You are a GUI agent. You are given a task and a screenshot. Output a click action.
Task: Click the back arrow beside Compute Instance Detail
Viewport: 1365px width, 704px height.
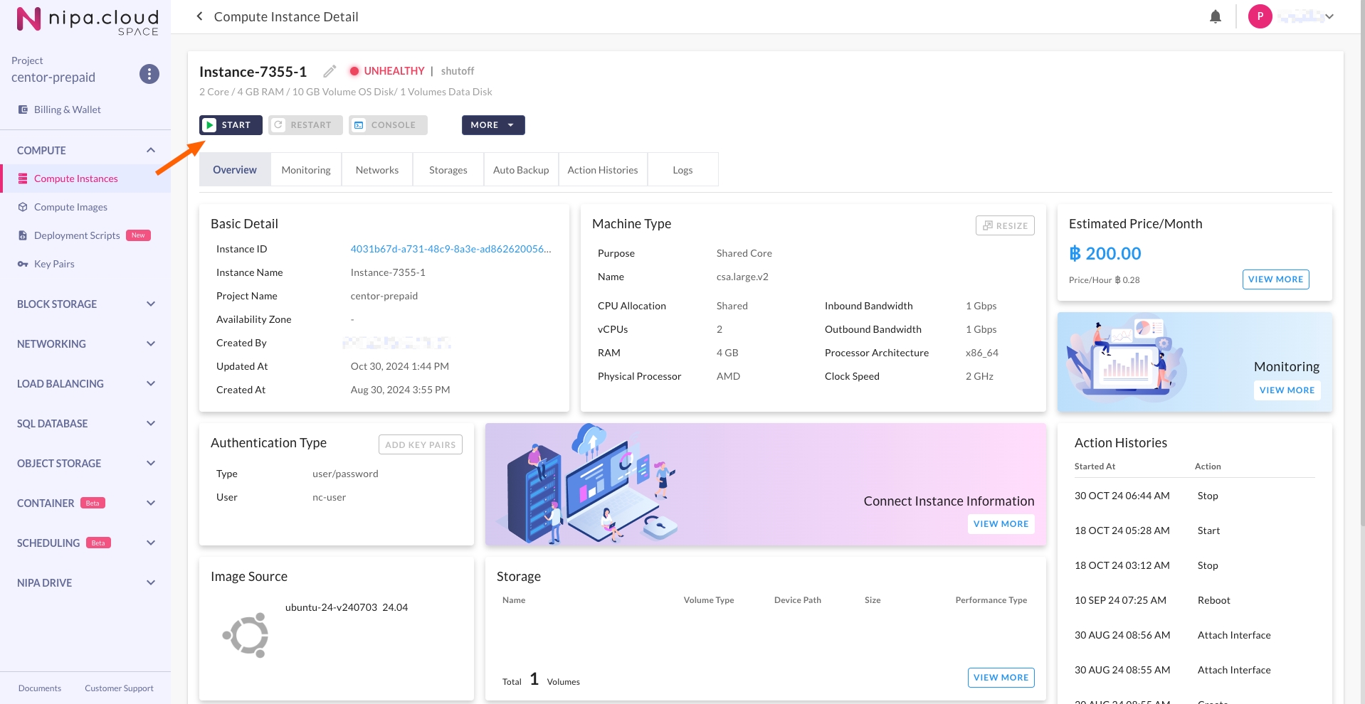199,16
